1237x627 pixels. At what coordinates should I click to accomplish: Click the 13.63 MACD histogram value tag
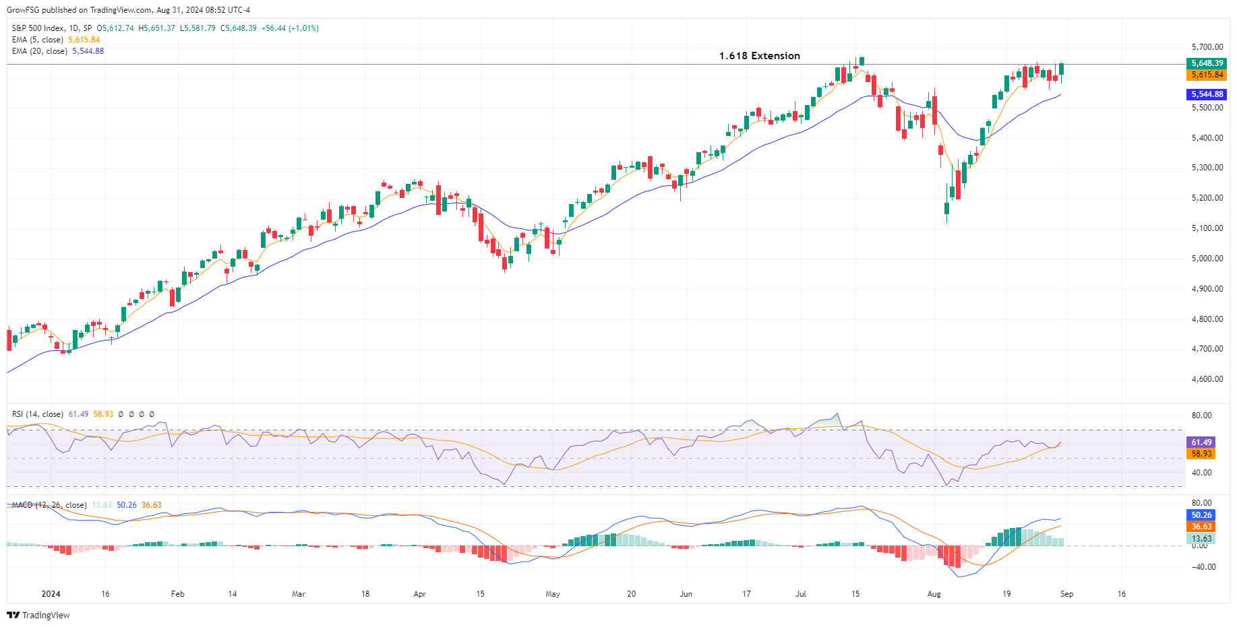pos(1201,539)
